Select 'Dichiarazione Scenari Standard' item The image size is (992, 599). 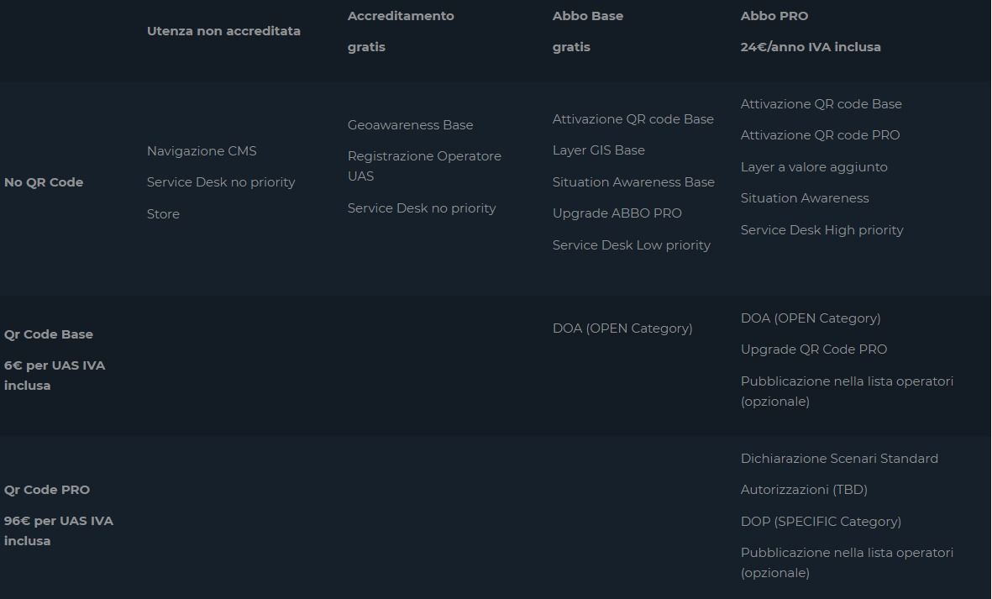tap(839, 459)
